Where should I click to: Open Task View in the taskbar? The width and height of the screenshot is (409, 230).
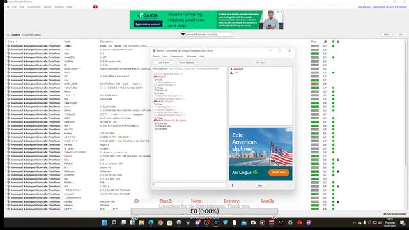[123, 222]
